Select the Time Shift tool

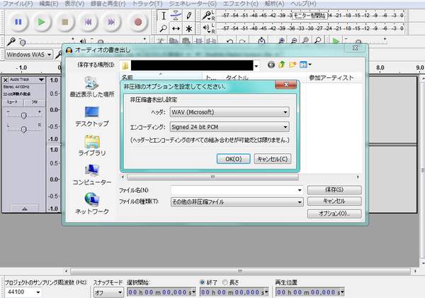point(176,28)
